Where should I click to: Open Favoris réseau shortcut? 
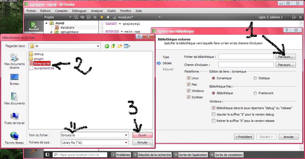pos(14,138)
